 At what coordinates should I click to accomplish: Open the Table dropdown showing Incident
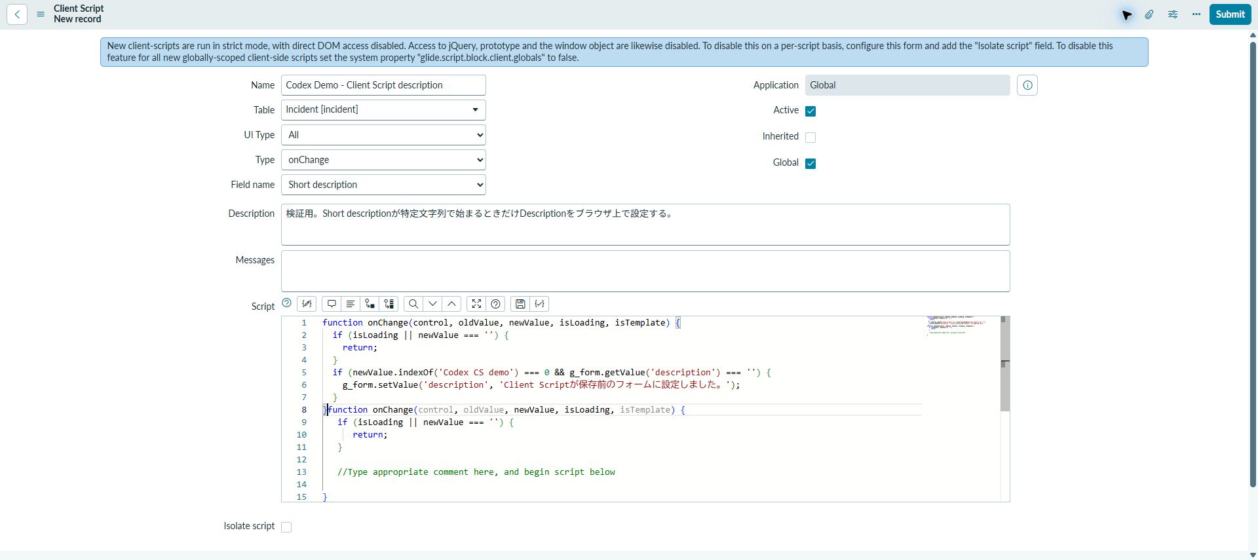[383, 110]
